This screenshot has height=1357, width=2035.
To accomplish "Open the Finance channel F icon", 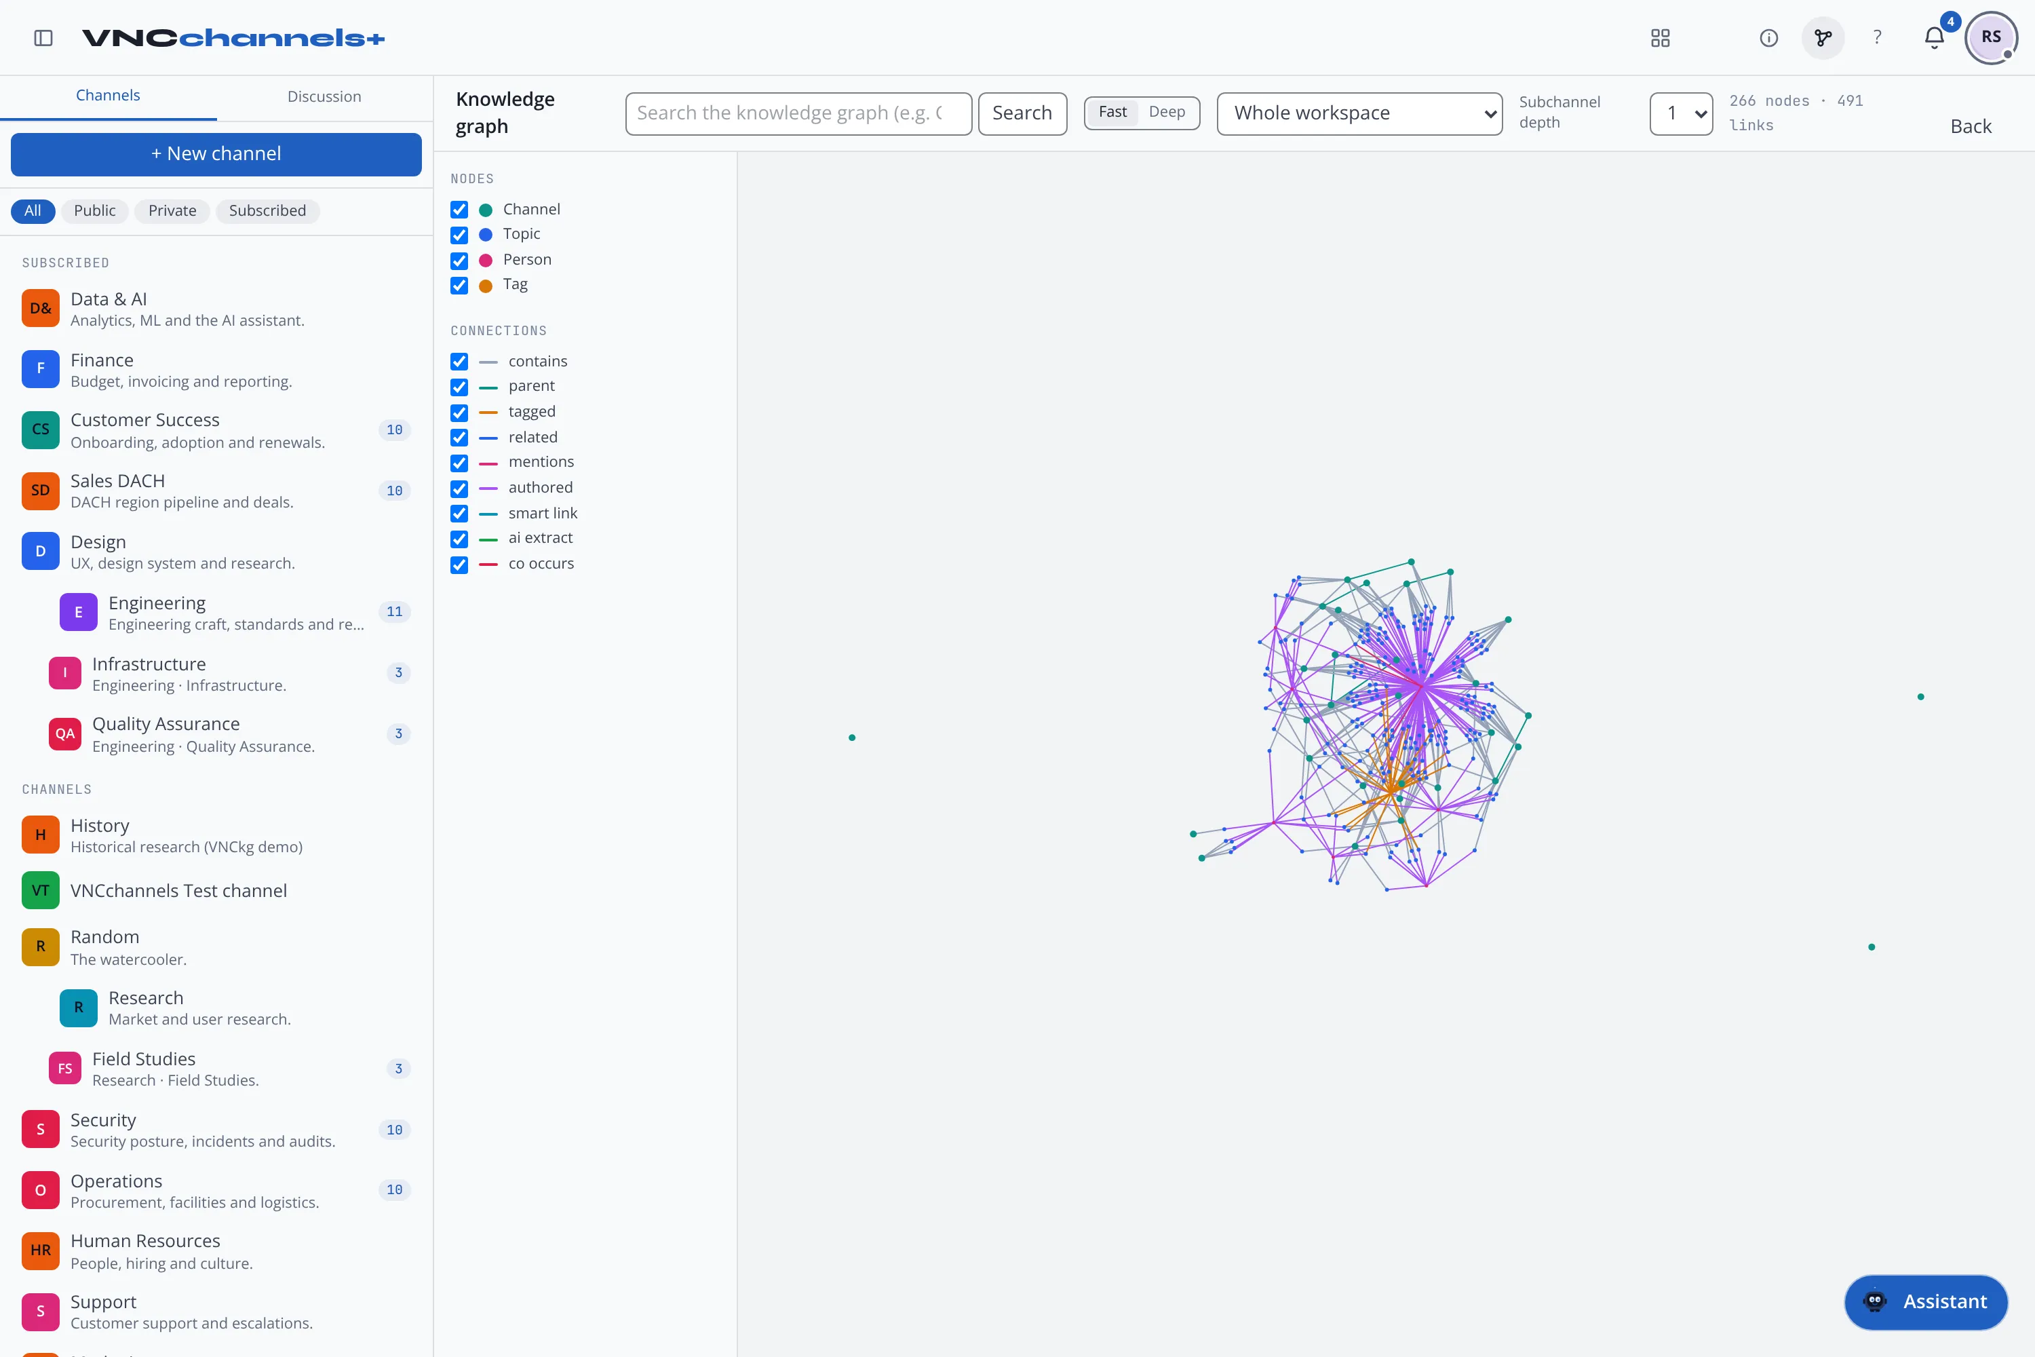I will (x=41, y=368).
